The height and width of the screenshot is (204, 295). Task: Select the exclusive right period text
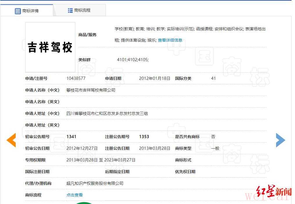pos(101,160)
